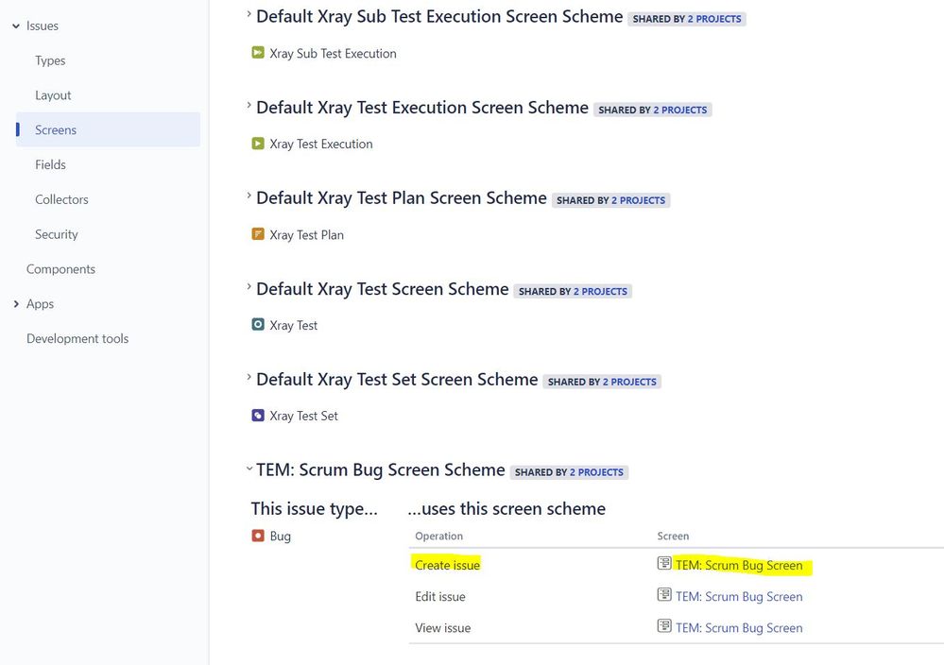Open Components in the sidebar
The height and width of the screenshot is (665, 944).
click(x=60, y=269)
